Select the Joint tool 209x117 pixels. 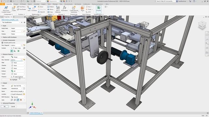pos(29,9)
